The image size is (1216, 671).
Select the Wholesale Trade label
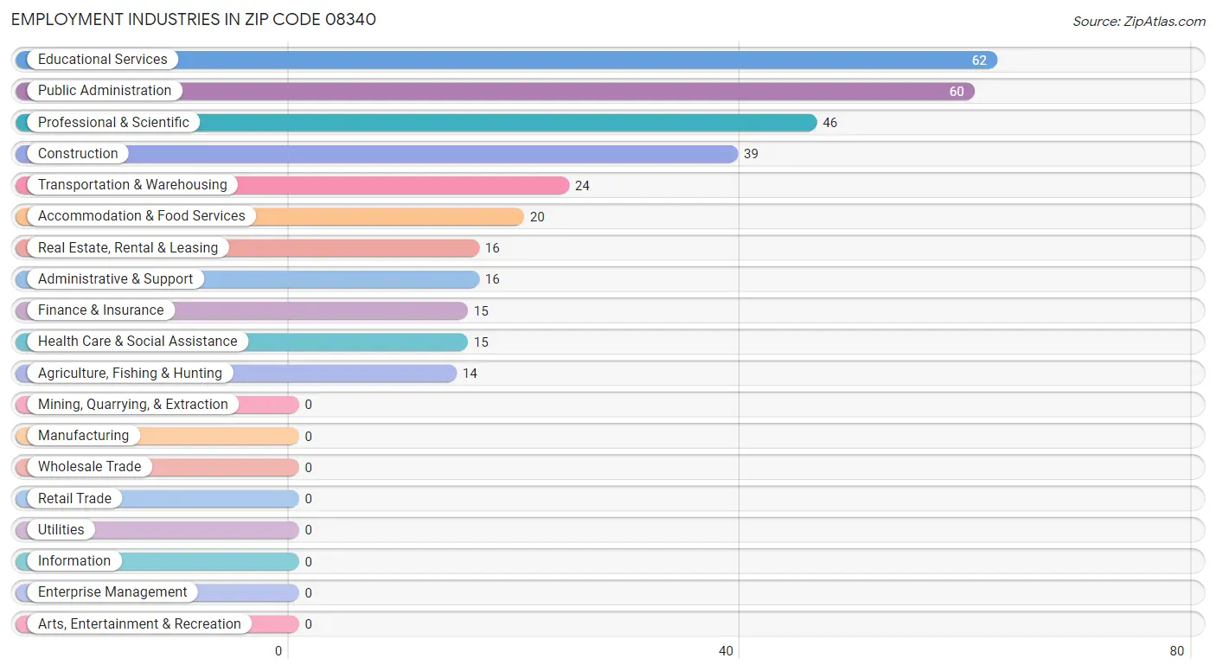89,467
